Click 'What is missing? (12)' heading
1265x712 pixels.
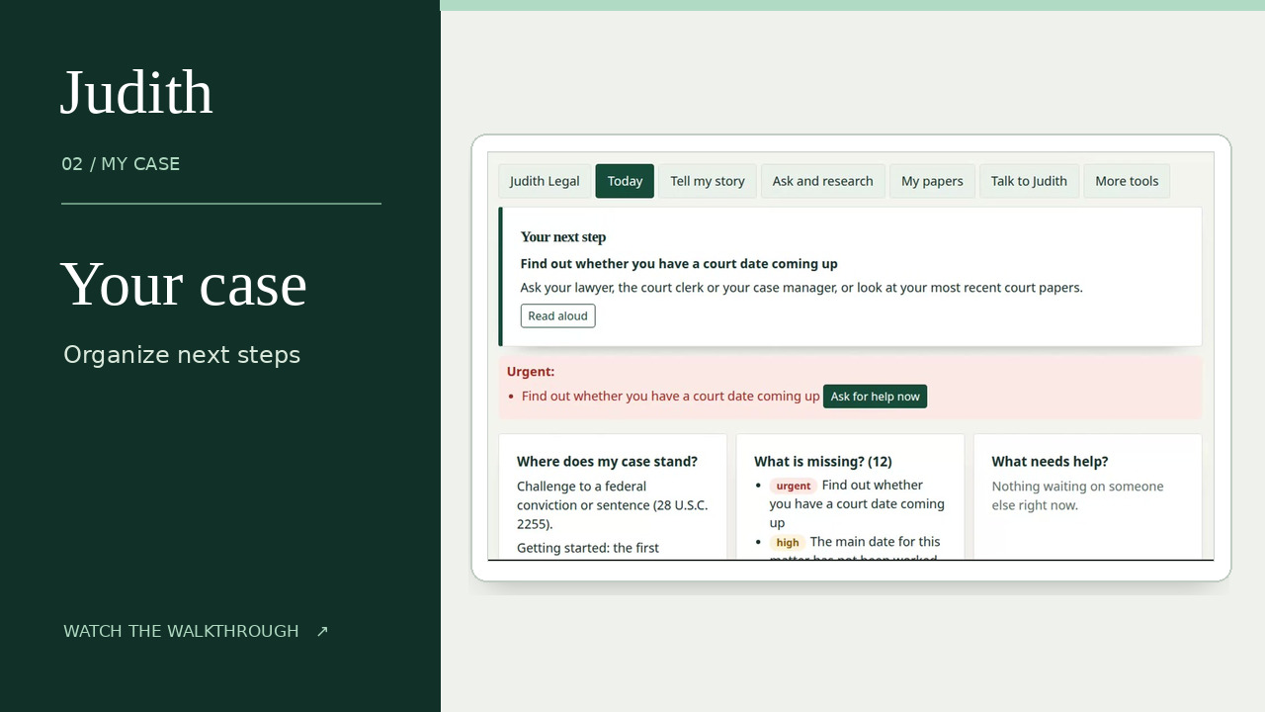[823, 462]
